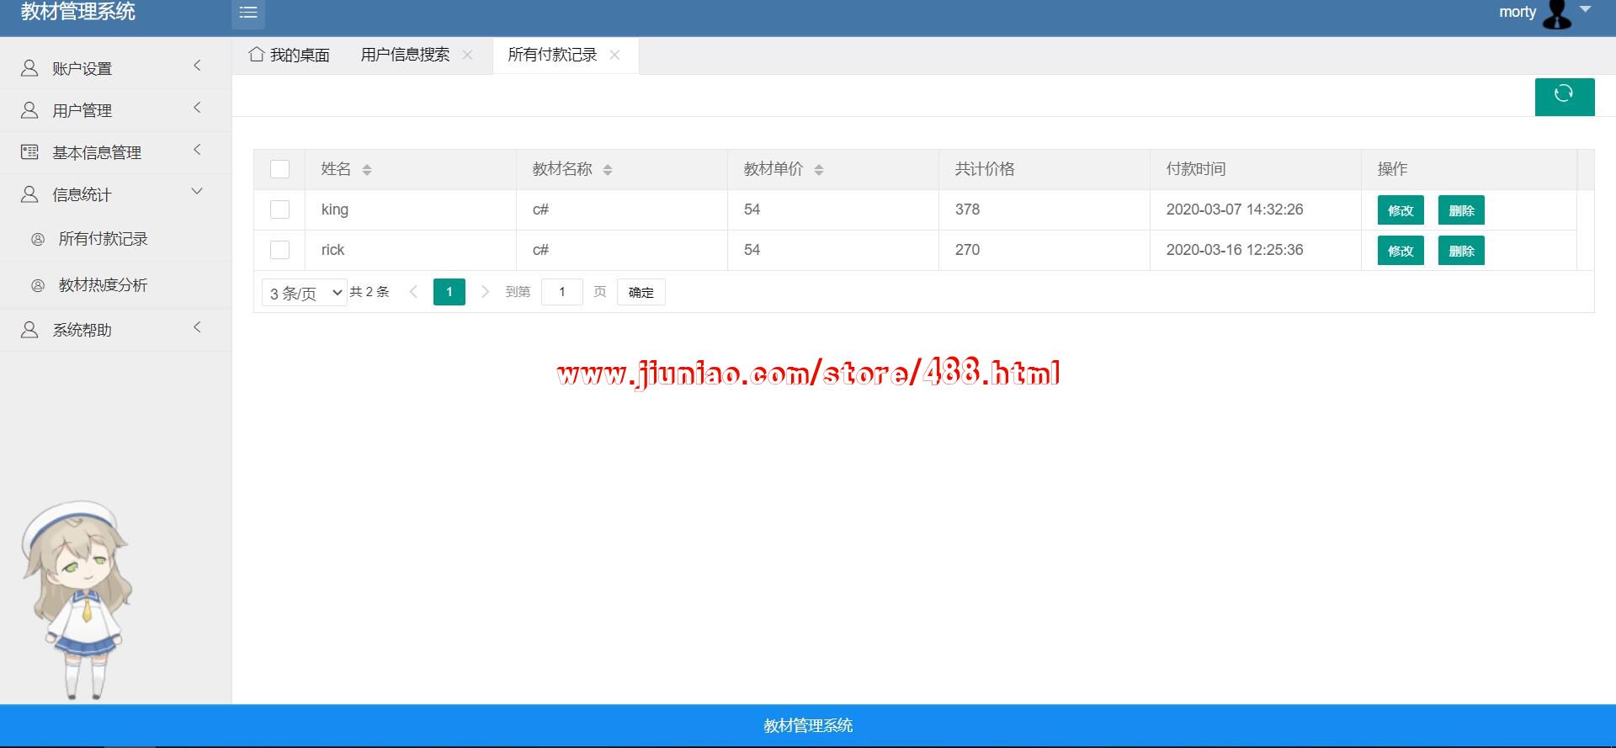Click the morty user avatar icon
This screenshot has width=1616, height=748.
(x=1556, y=14)
